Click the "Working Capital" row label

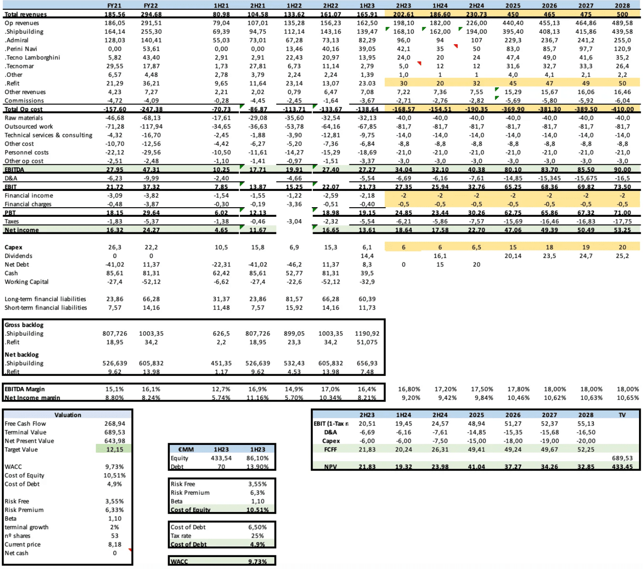(27, 282)
